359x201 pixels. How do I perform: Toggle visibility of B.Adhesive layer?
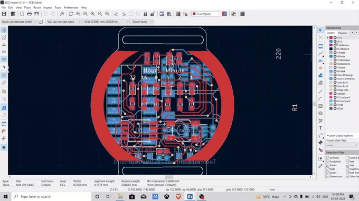(335, 49)
